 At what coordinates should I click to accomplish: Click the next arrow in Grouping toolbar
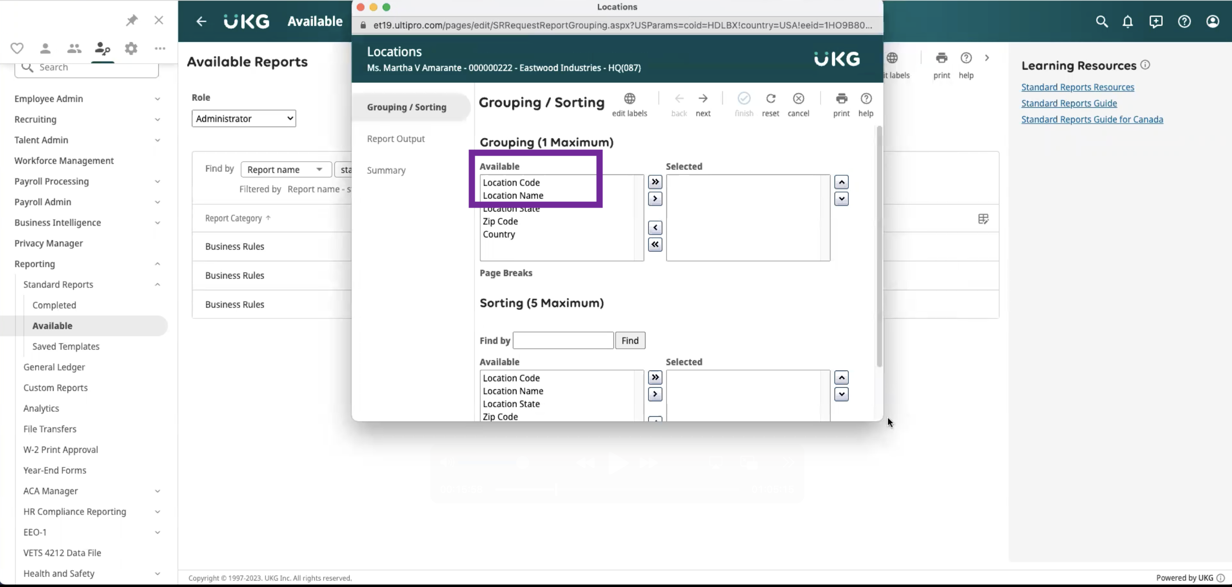[702, 99]
